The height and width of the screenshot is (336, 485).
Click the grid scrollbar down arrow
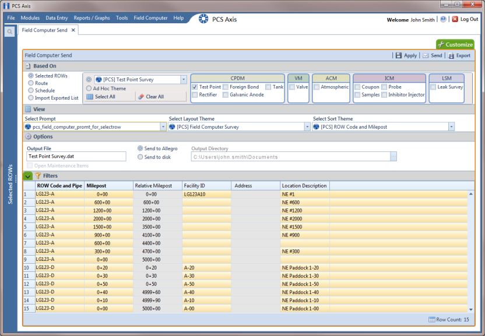(x=471, y=309)
